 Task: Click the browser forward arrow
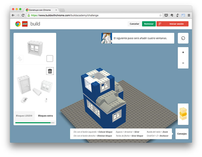18,15
